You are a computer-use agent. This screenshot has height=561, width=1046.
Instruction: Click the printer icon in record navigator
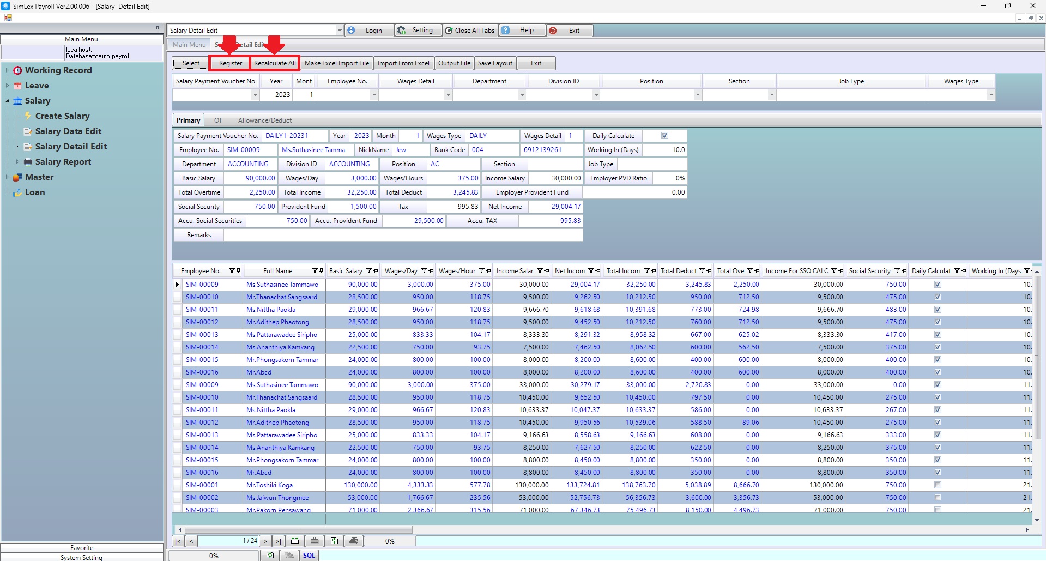click(x=353, y=541)
